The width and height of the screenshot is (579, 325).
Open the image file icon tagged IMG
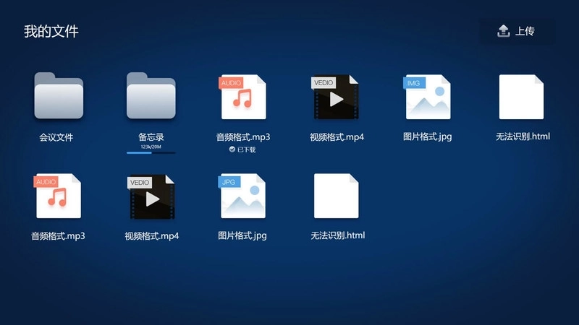pos(428,97)
